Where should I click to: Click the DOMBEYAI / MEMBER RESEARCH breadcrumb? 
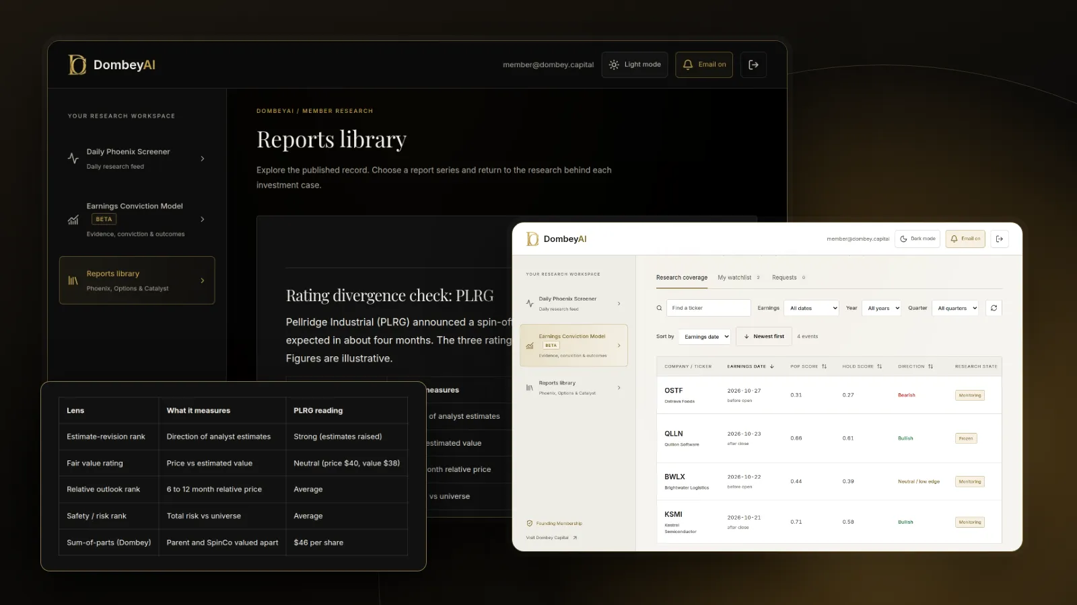coord(314,111)
